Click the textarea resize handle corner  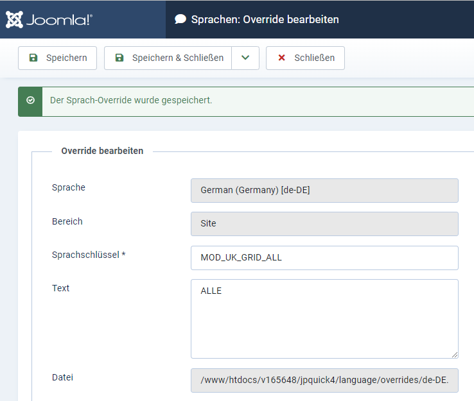[x=455, y=355]
